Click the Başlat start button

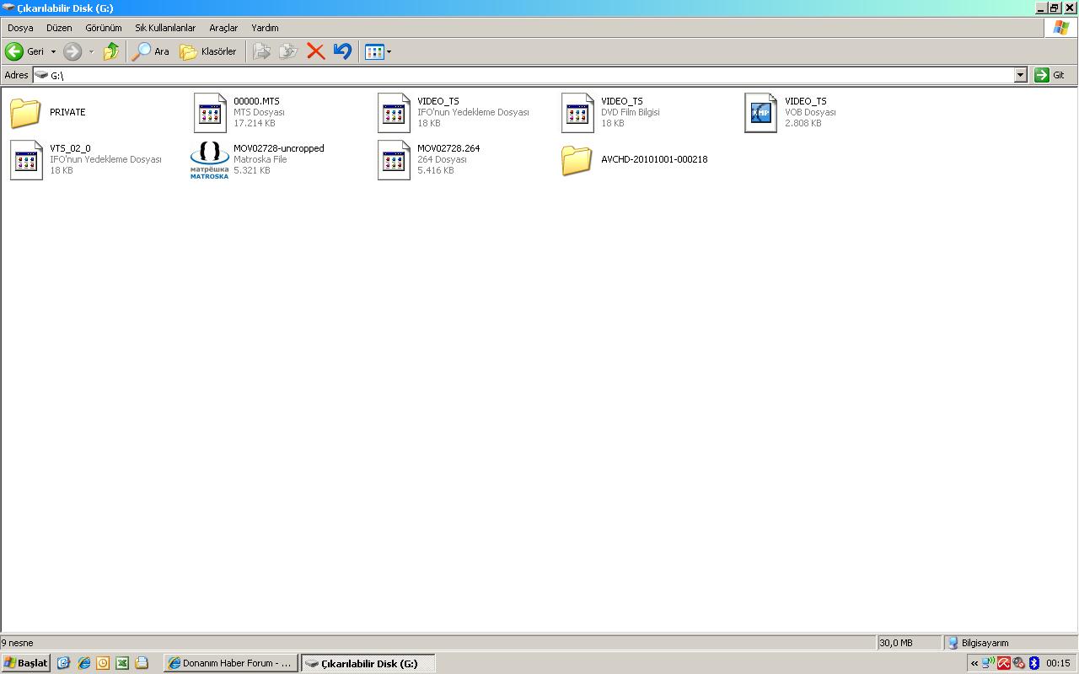click(25, 663)
